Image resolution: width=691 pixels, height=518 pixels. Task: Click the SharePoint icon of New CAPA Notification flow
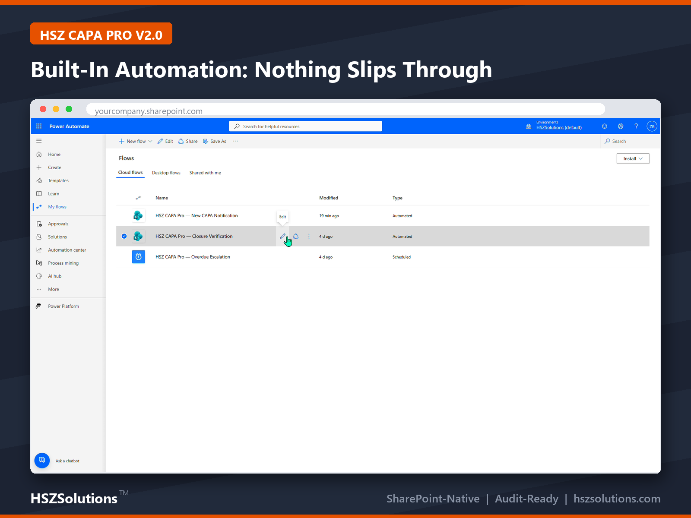pyautogui.click(x=138, y=215)
